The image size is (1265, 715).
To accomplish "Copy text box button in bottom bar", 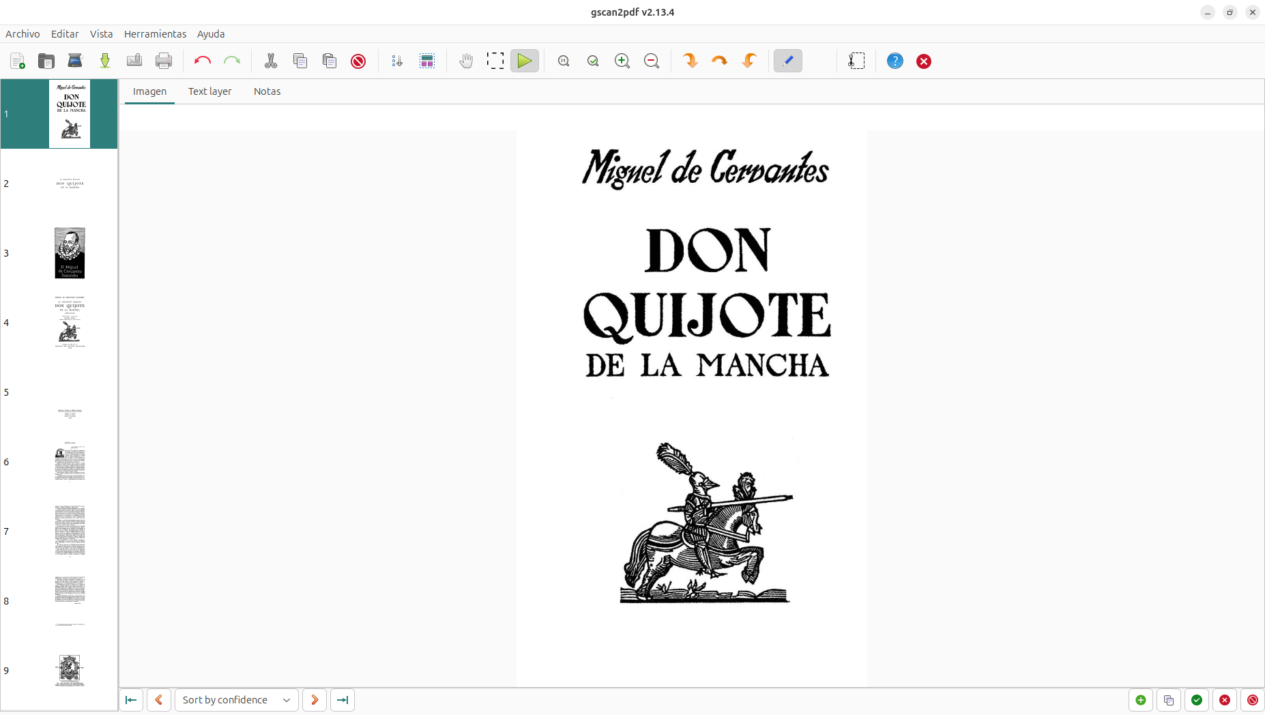I will (x=1169, y=700).
